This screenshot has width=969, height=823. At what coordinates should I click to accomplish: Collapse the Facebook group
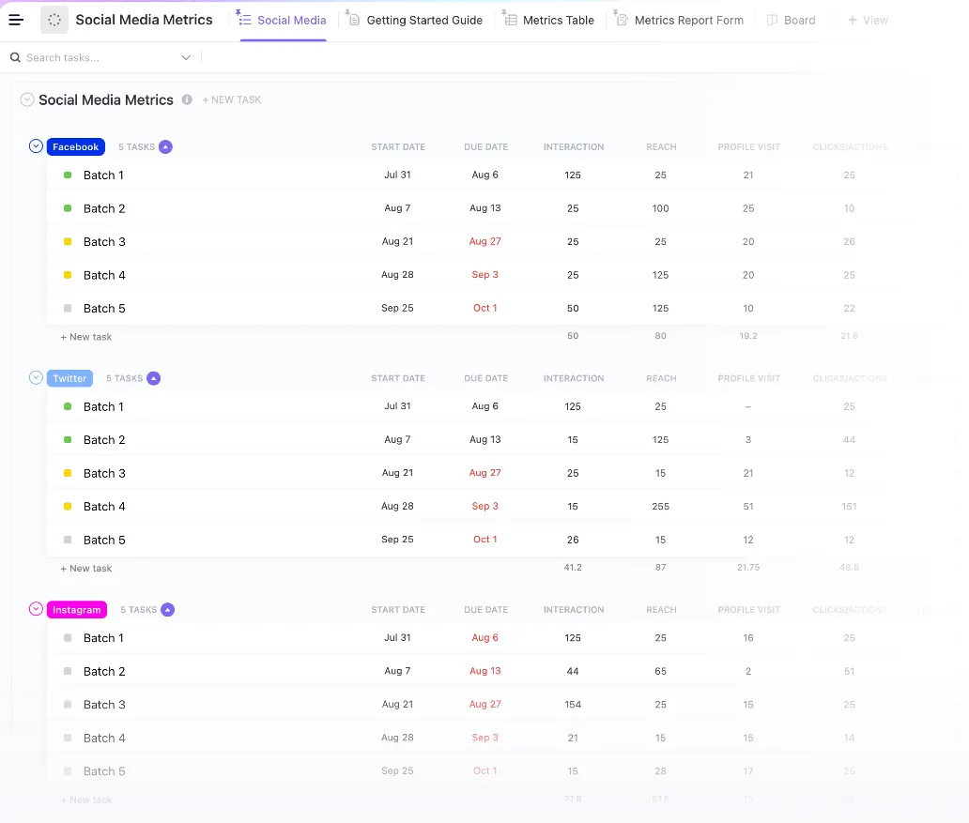click(36, 146)
